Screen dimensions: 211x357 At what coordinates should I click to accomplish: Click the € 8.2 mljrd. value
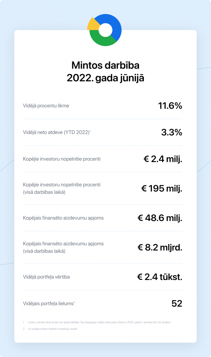160,248
